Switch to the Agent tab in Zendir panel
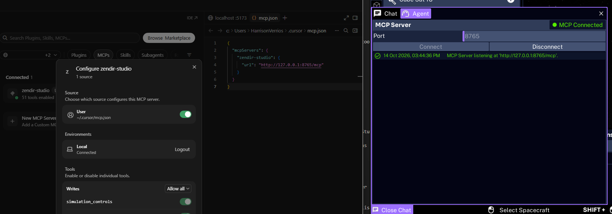The width and height of the screenshot is (612, 214). point(416,13)
